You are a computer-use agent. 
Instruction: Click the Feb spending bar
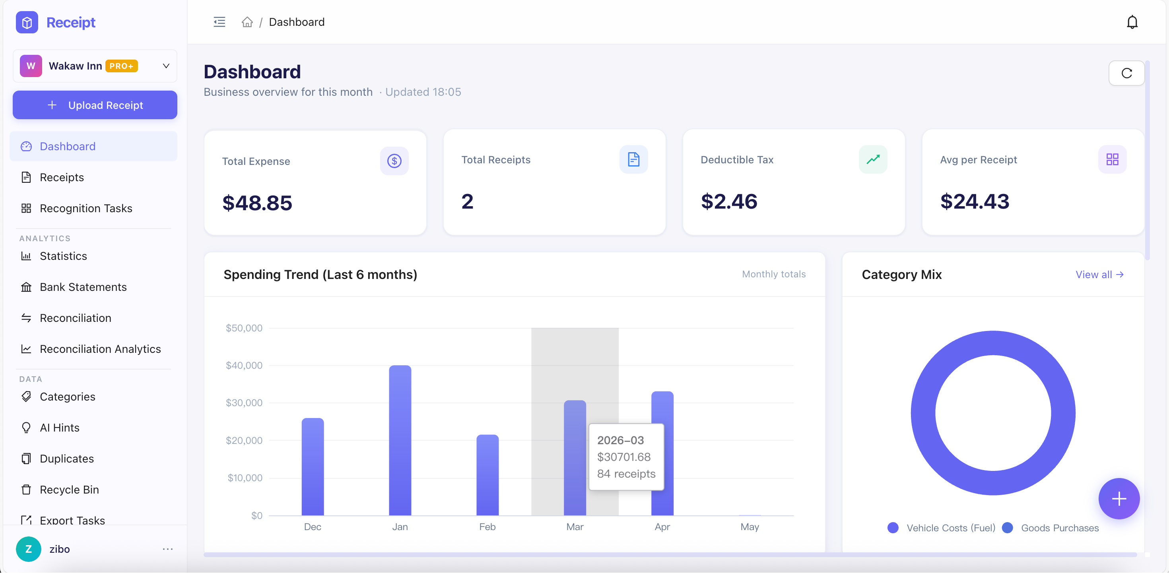click(x=487, y=475)
